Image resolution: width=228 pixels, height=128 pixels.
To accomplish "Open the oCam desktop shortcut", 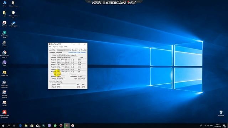I will 4,103.
